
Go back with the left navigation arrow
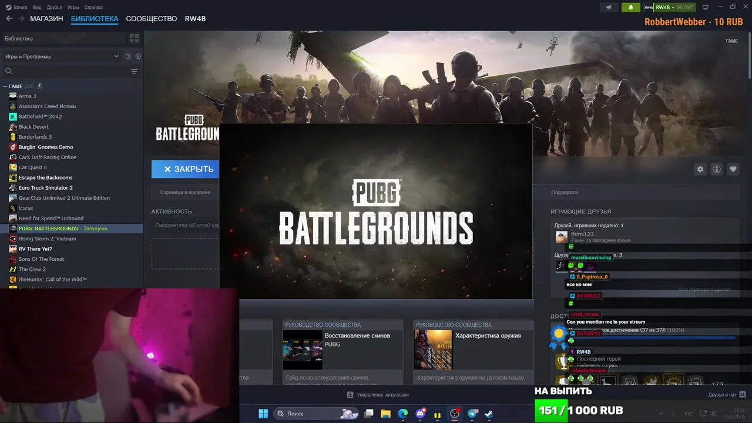pos(9,19)
